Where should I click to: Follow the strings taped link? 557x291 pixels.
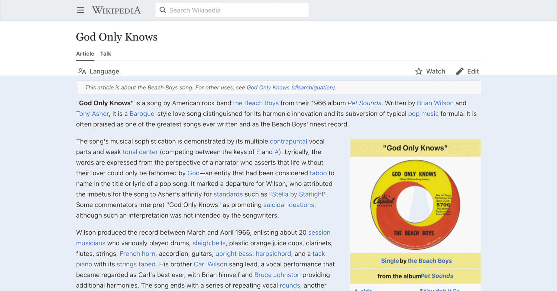136,264
